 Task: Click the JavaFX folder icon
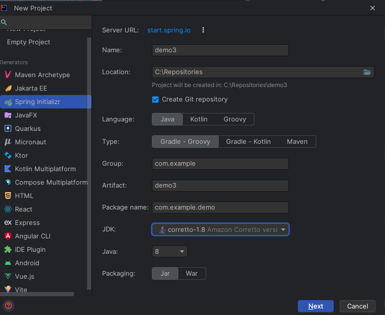(x=8, y=115)
